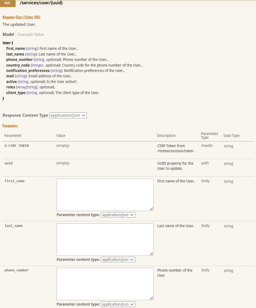Click the uuid parameter name

(9, 163)
